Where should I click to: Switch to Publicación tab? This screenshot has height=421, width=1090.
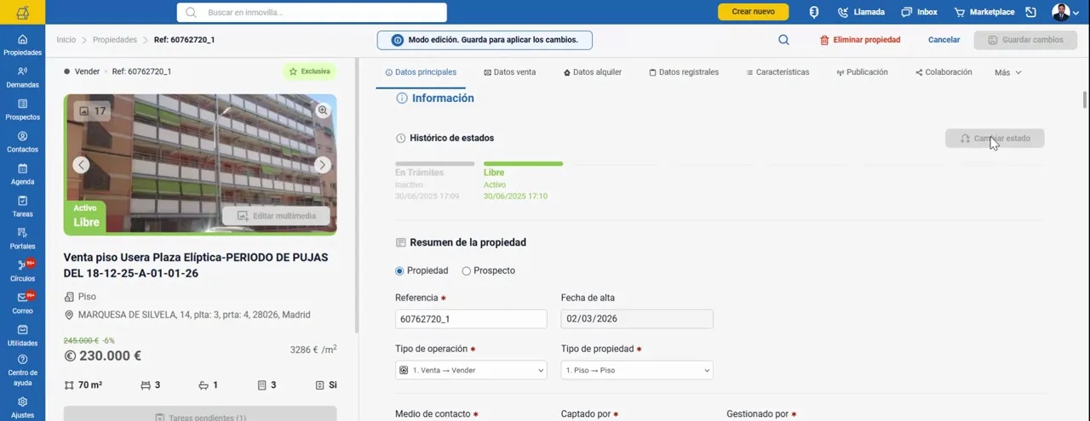coord(862,72)
